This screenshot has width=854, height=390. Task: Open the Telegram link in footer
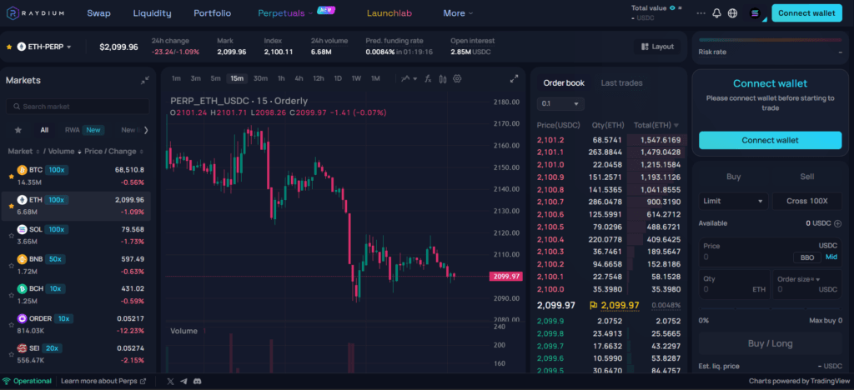(x=184, y=382)
